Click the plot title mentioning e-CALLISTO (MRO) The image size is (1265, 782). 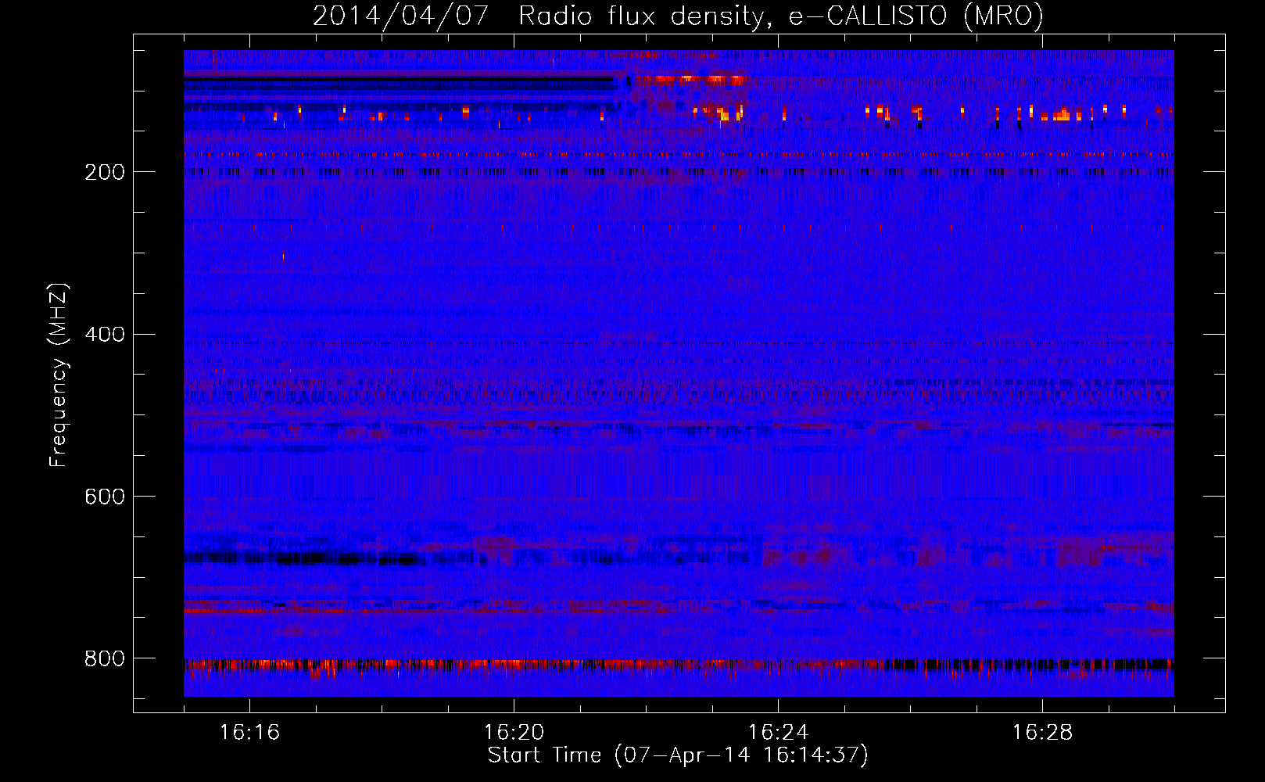tap(678, 16)
